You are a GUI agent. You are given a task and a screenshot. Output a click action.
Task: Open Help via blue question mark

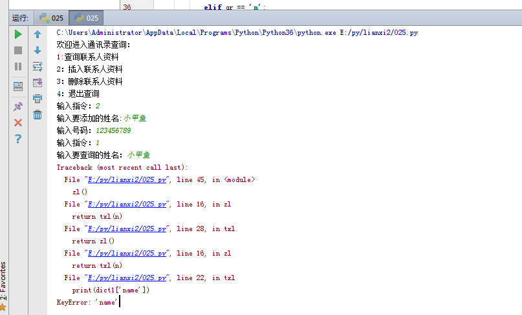click(18, 139)
